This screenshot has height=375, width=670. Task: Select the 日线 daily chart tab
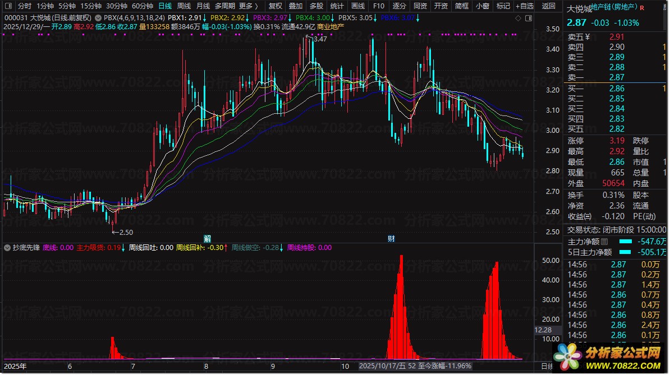click(x=165, y=6)
